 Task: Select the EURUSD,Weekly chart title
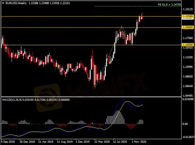click(x=16, y=3)
